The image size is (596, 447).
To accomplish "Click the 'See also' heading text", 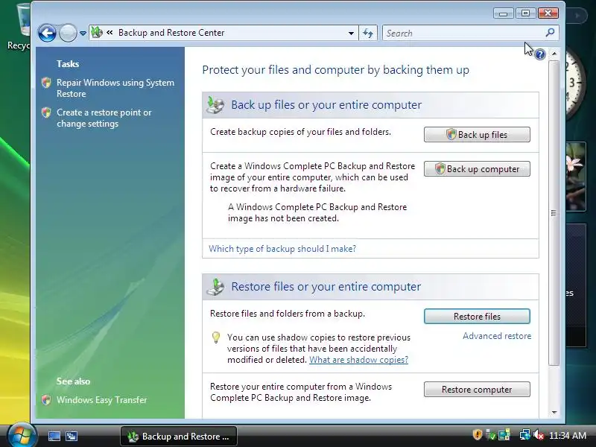I will pyautogui.click(x=73, y=381).
